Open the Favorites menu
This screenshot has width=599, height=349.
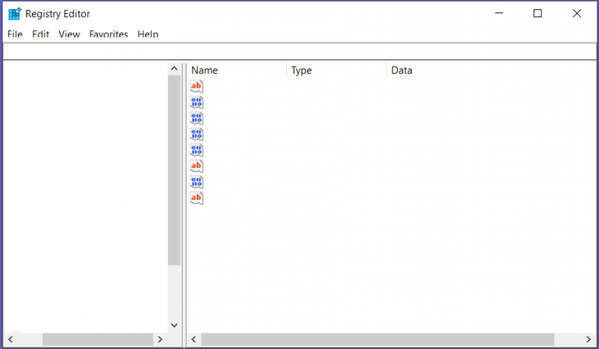click(x=108, y=34)
